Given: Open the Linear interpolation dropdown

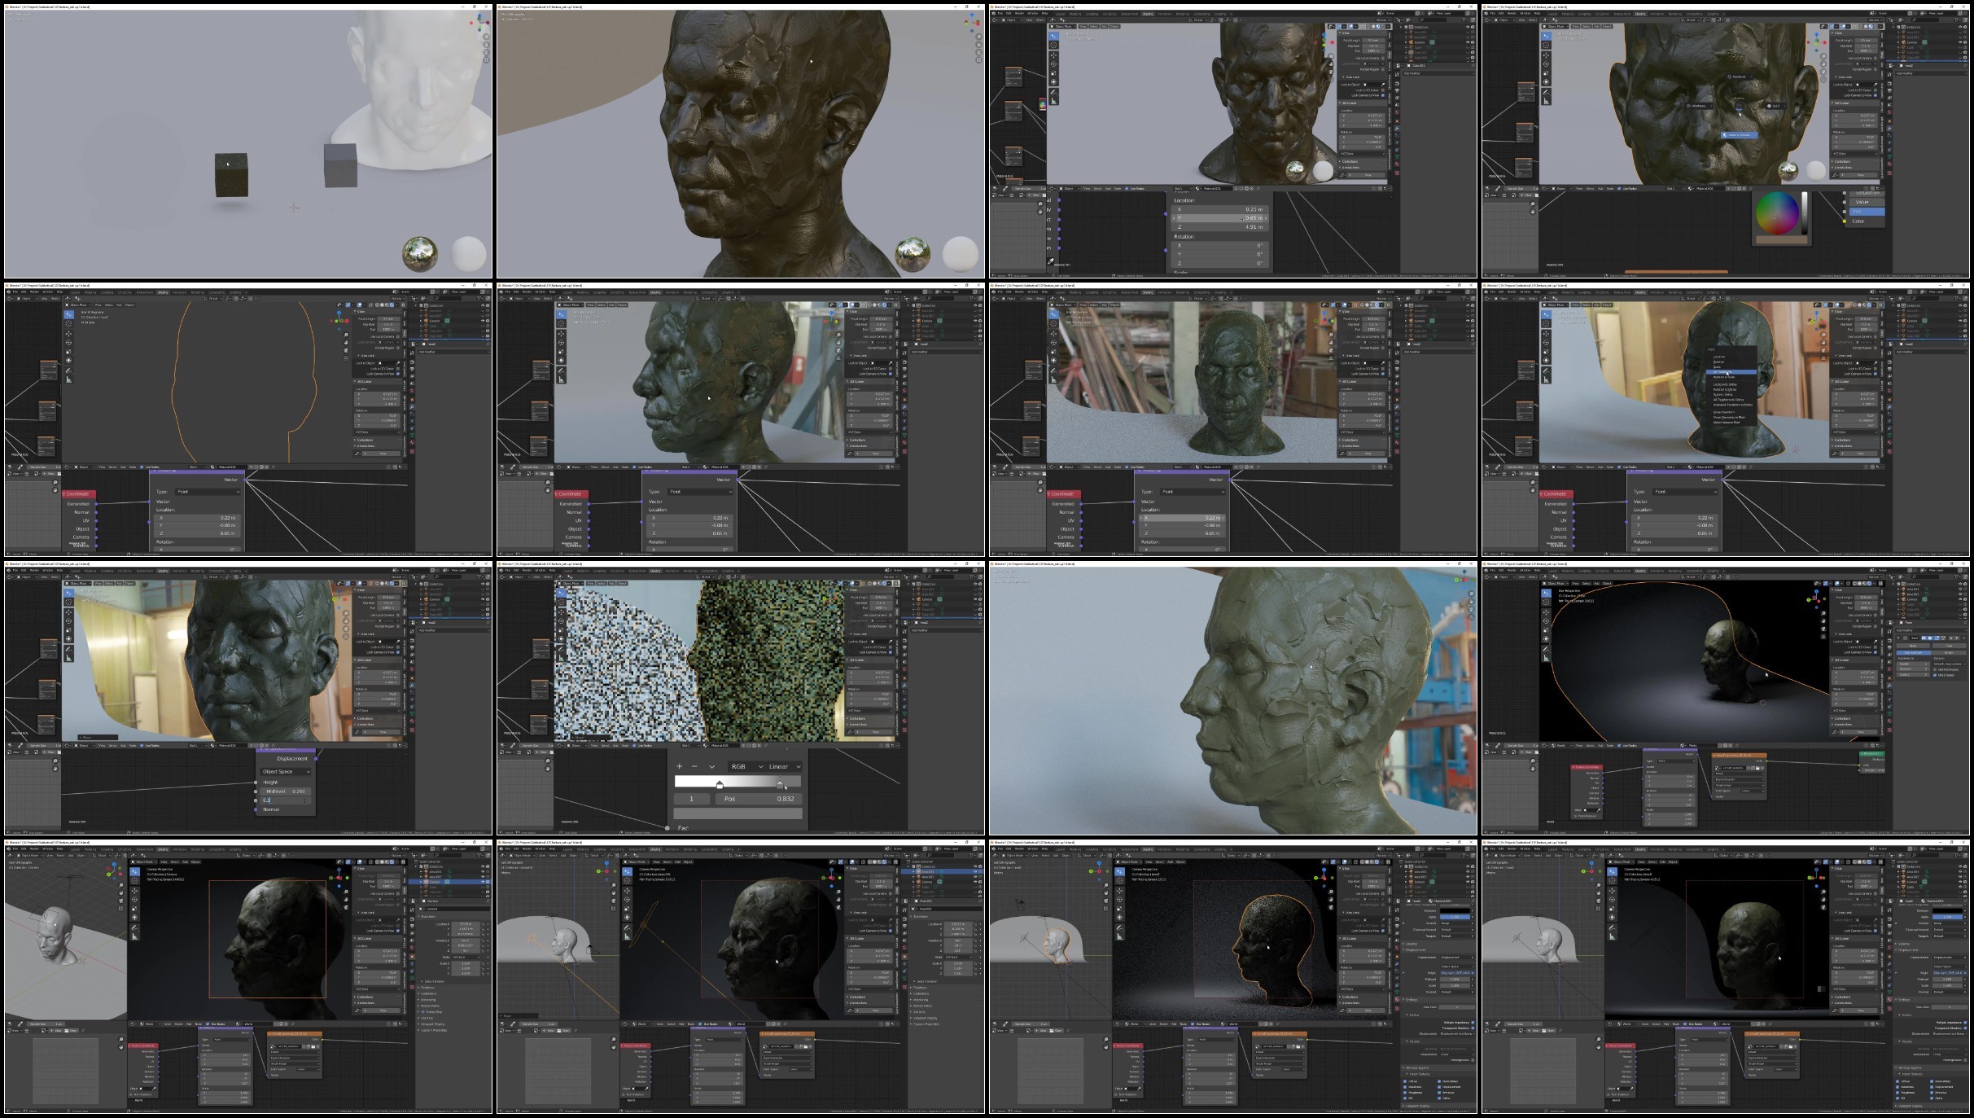Looking at the screenshot, I should [x=785, y=766].
